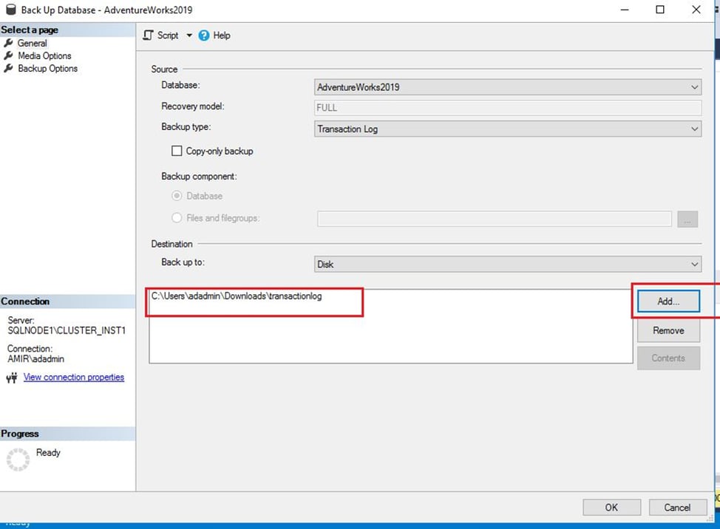Enable the Copy-only backup checkbox
The height and width of the screenshot is (529, 720).
tap(177, 151)
